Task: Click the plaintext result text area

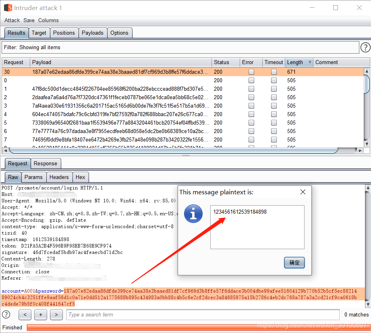Action: pos(257,227)
